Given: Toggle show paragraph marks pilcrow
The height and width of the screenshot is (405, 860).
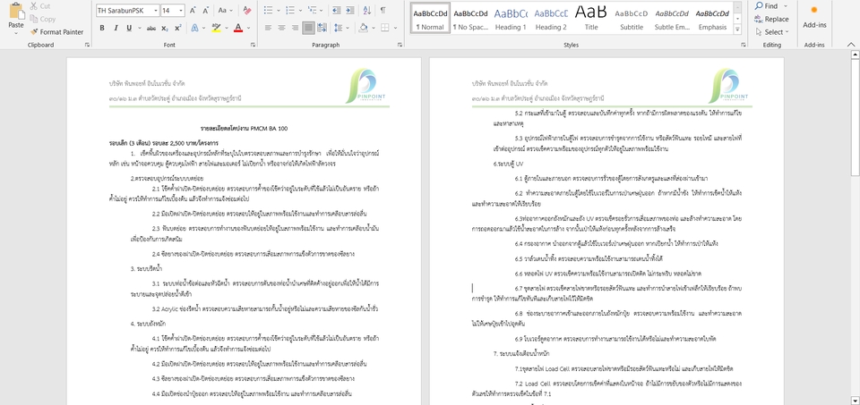Looking at the screenshot, I should (383, 11).
